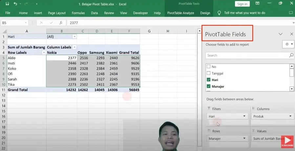Check the No field checkbox
Image resolution: width=295 pixels, height=151 pixels.
click(208, 66)
